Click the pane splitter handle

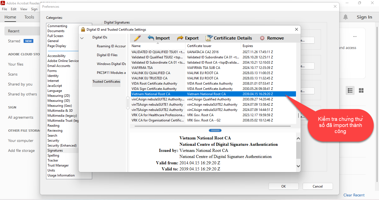(215, 130)
